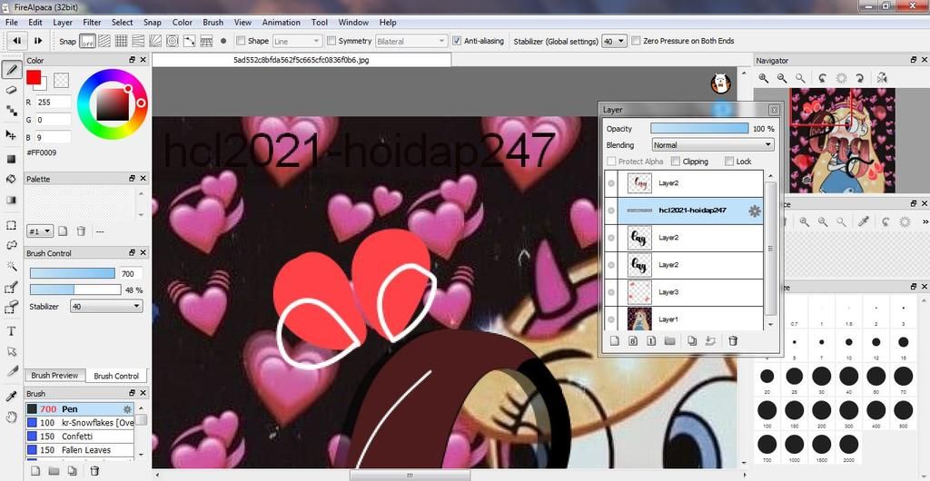Screen dimensions: 930x481
Task: Click zoom in icon in Navigator panel
Action: [763, 78]
